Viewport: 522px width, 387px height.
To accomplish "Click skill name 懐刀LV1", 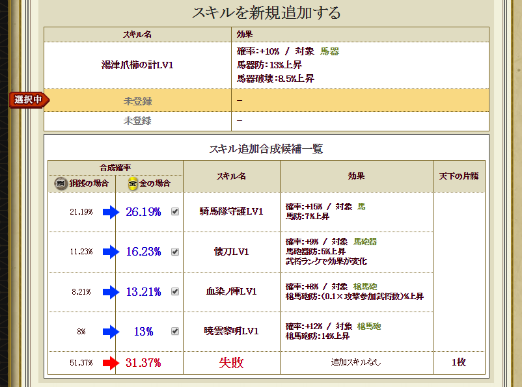I will click(231, 252).
